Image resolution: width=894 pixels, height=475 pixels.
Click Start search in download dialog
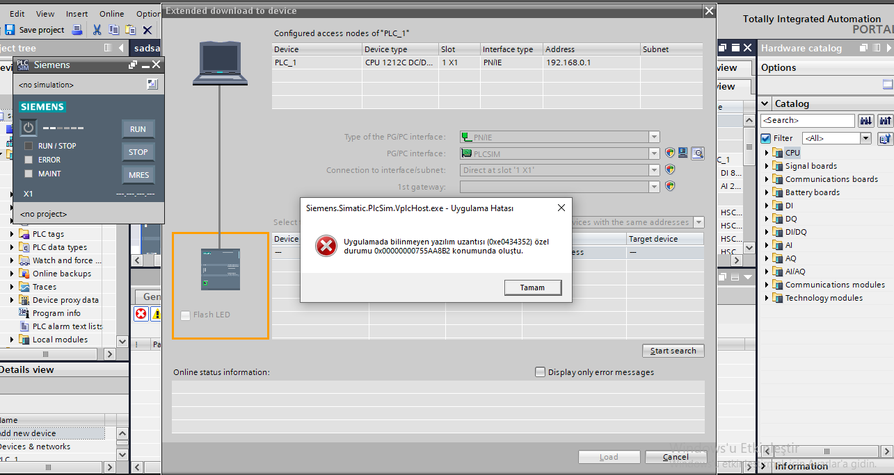click(x=673, y=351)
